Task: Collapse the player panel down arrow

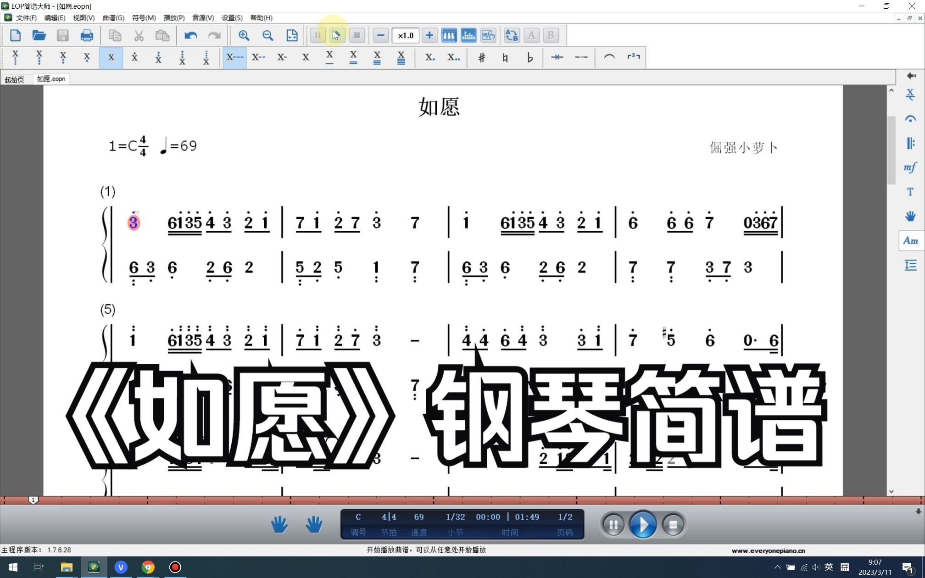Action: point(919,511)
